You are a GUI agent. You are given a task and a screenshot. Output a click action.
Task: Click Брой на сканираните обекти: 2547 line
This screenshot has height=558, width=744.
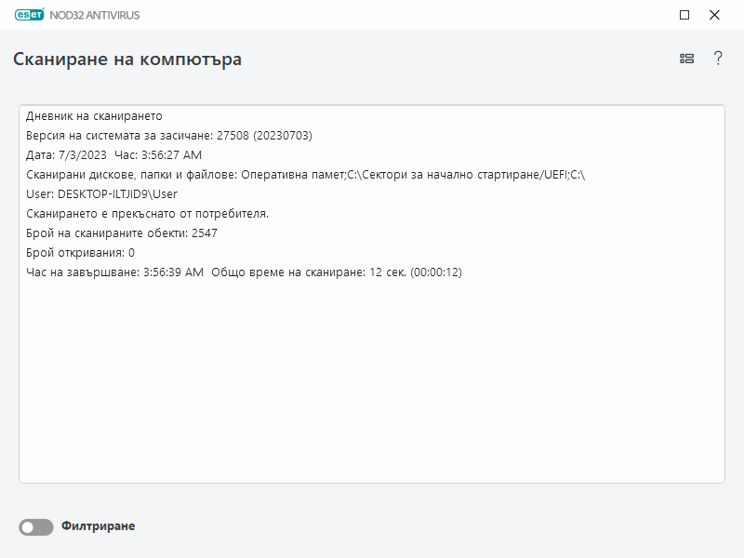(x=121, y=233)
